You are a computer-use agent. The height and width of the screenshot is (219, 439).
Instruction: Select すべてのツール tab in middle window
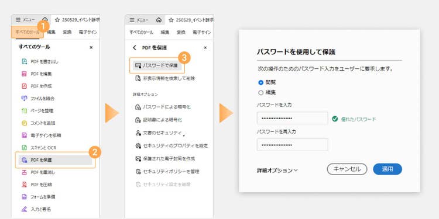point(142,32)
